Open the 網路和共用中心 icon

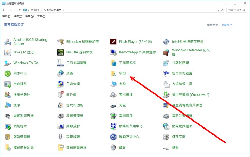(113, 126)
